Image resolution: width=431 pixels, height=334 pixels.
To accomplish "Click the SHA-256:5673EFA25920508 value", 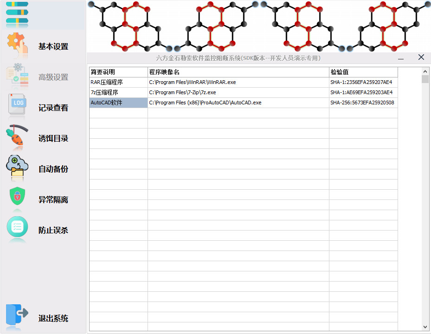I will click(363, 103).
